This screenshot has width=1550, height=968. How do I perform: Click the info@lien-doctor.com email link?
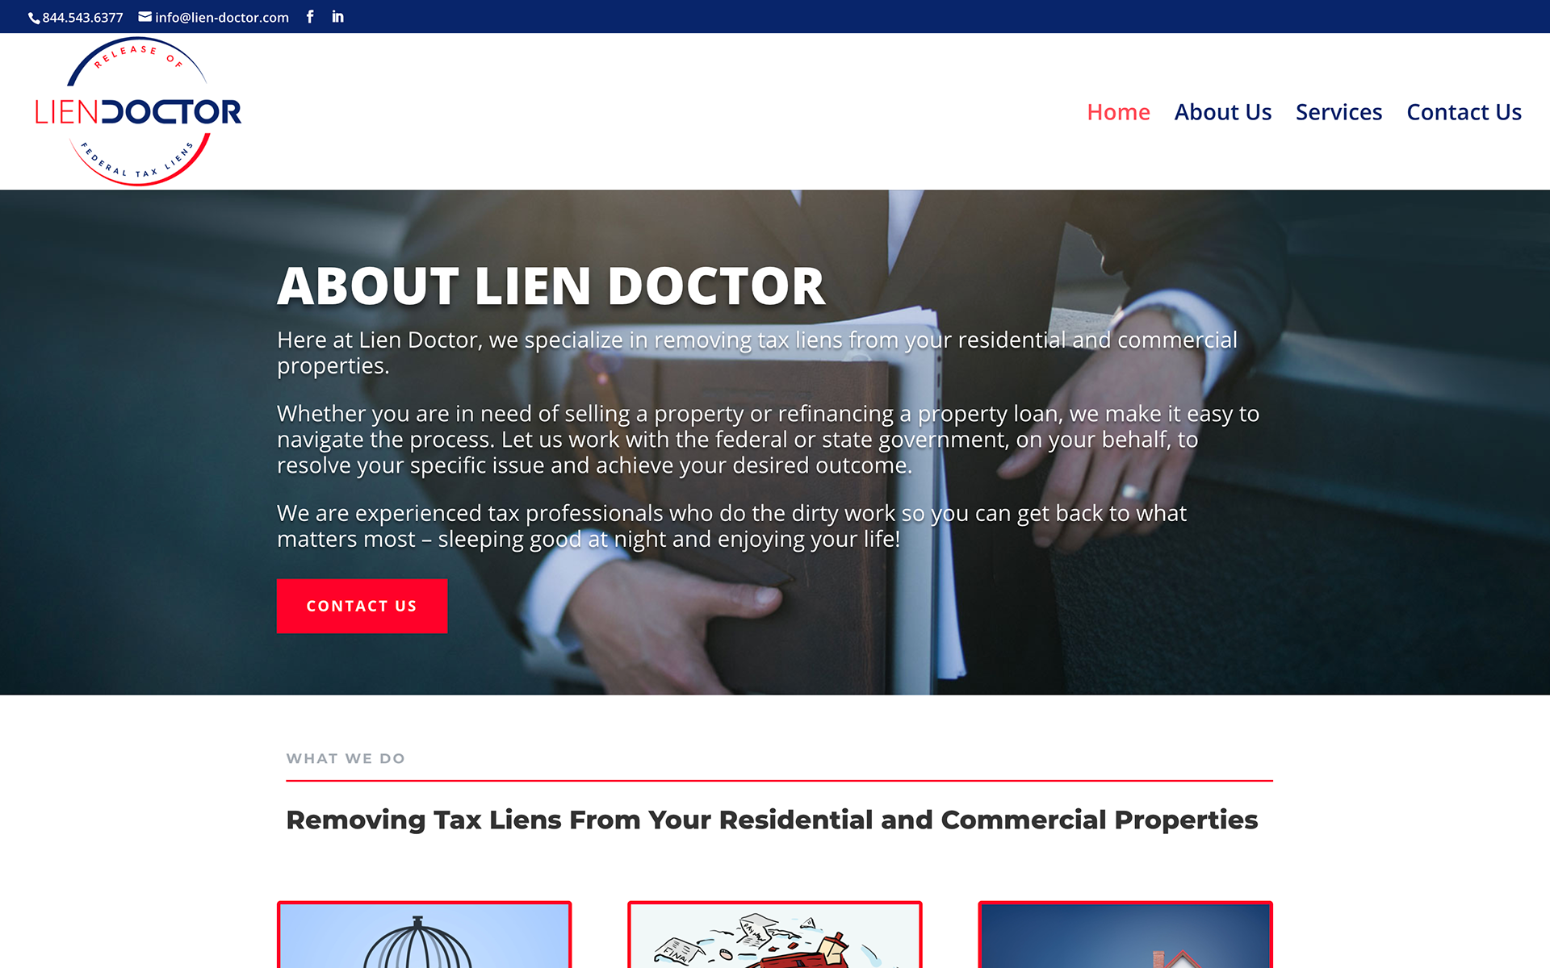(x=222, y=18)
